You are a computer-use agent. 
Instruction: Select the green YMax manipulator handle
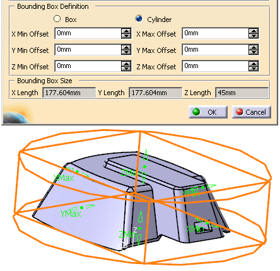coord(81,207)
